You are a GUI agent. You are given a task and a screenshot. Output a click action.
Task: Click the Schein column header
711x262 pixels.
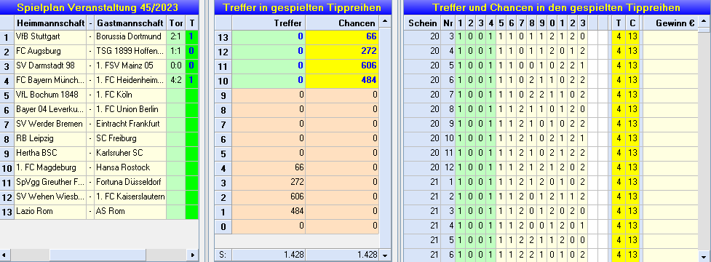coord(421,23)
